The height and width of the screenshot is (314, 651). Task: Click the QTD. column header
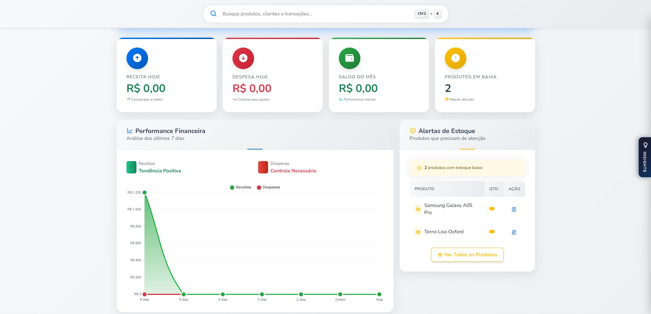point(494,189)
